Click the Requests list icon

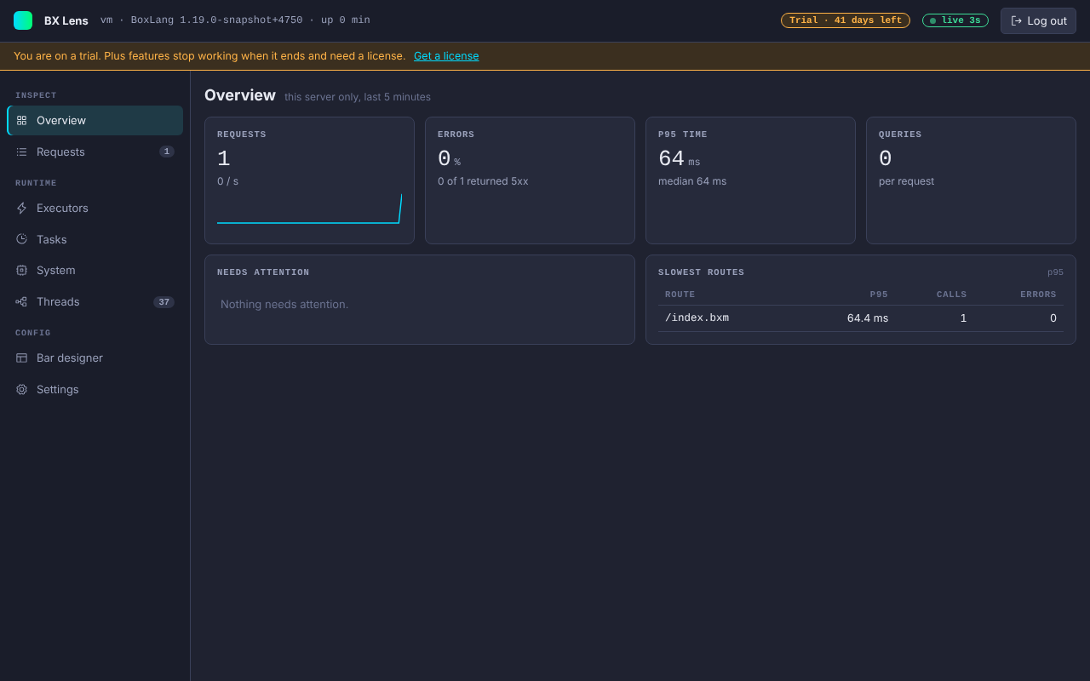click(21, 152)
